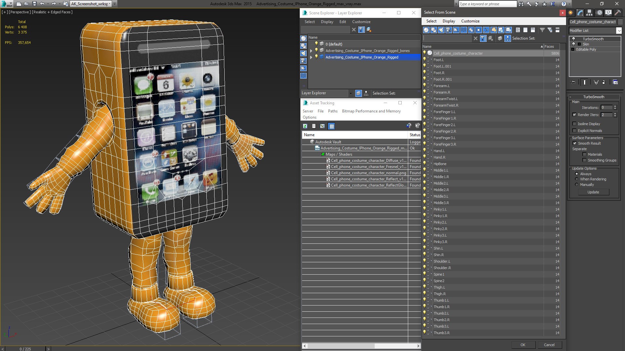Click Select All icon in Select From Scene
Screen dimensions: 625x351
(518, 30)
